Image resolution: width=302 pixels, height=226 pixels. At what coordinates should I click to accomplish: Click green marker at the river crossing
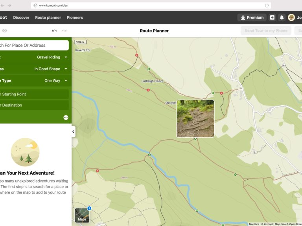coord(149,155)
